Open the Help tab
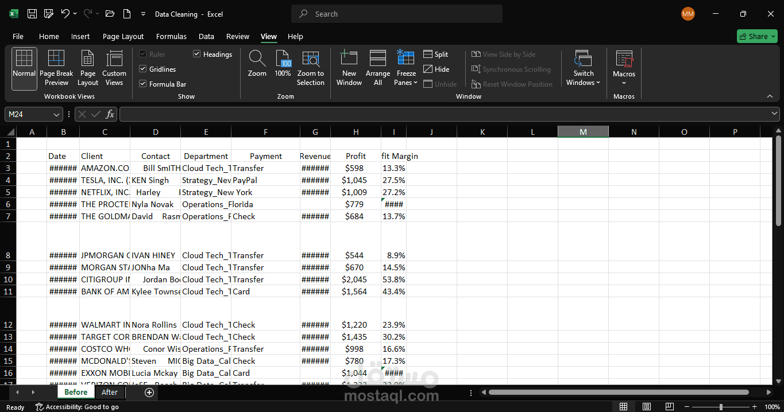784x412 pixels. coord(295,36)
